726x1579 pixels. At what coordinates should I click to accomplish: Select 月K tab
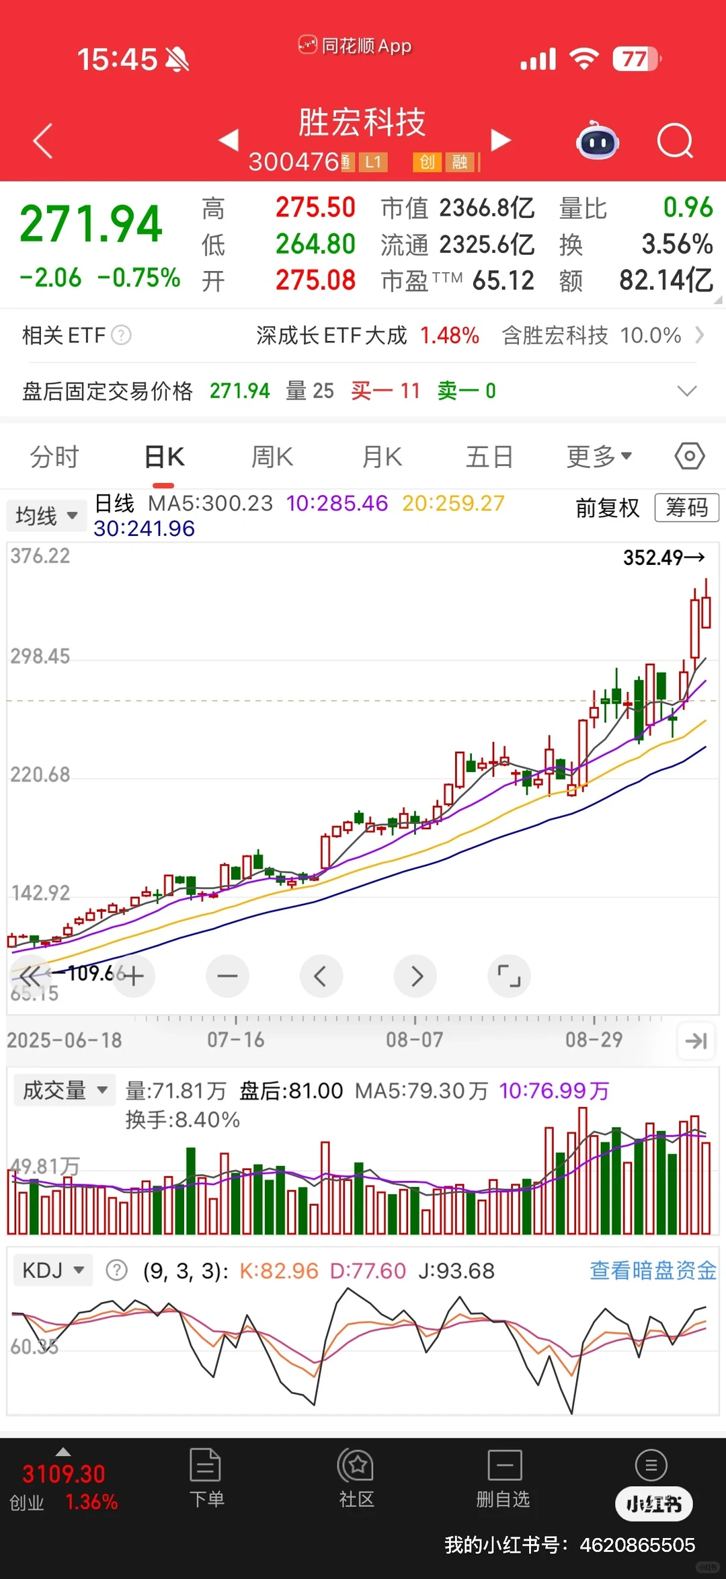coord(382,457)
